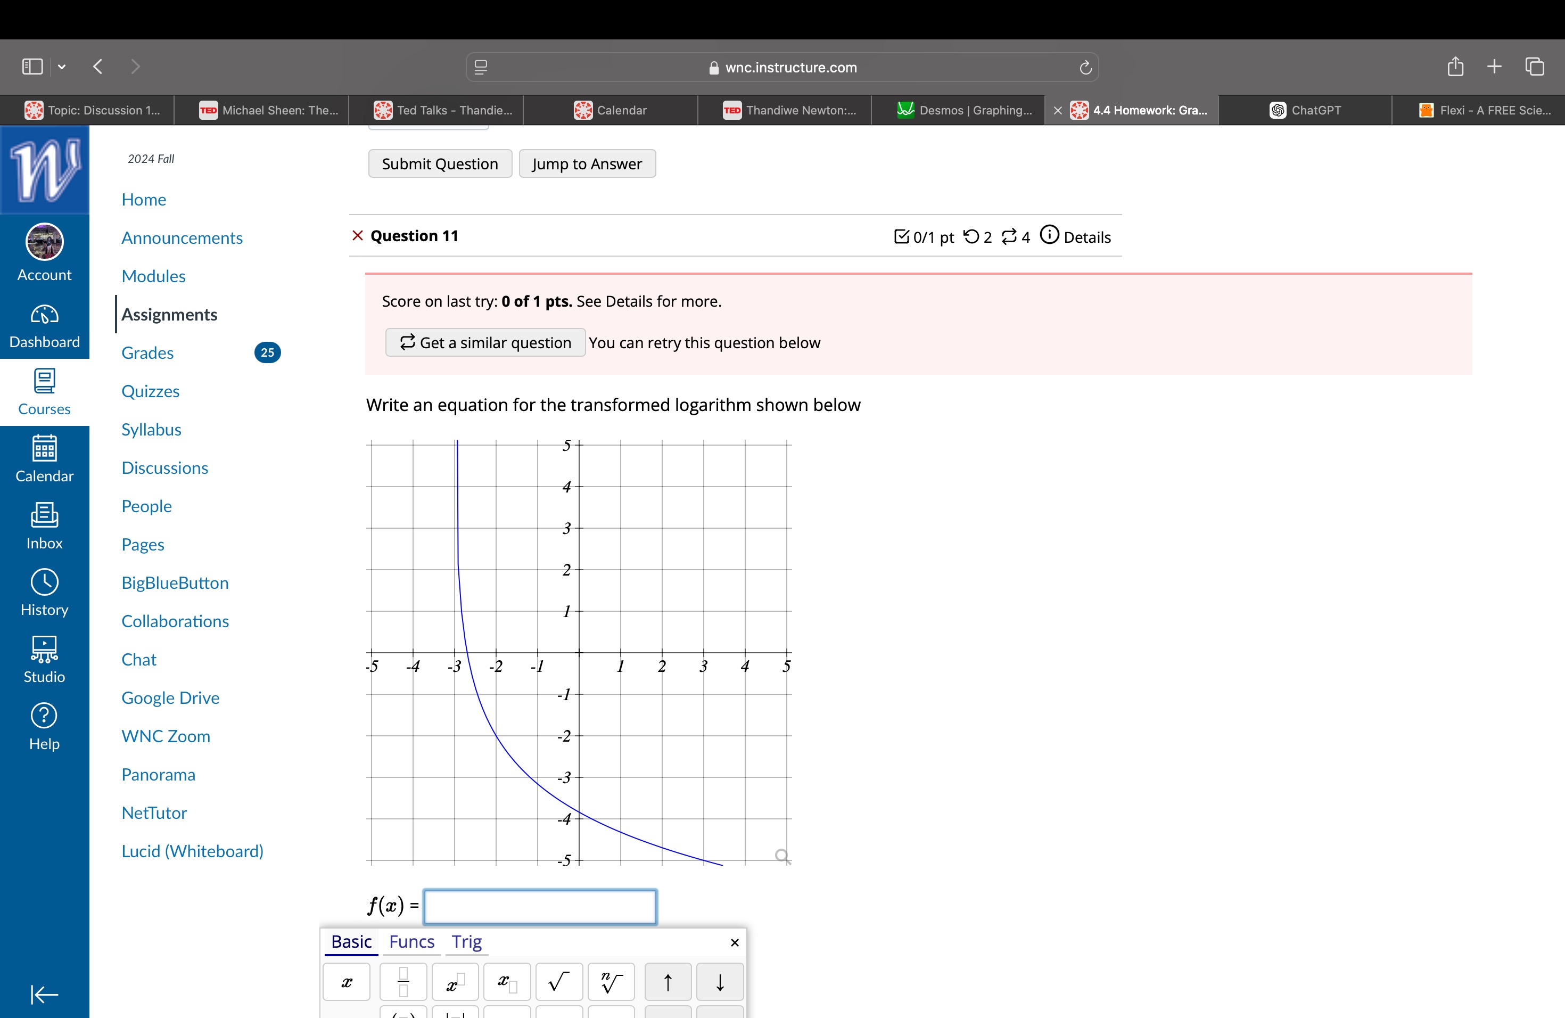Add a new tab with the plus icon
1565x1018 pixels.
pos(1494,67)
